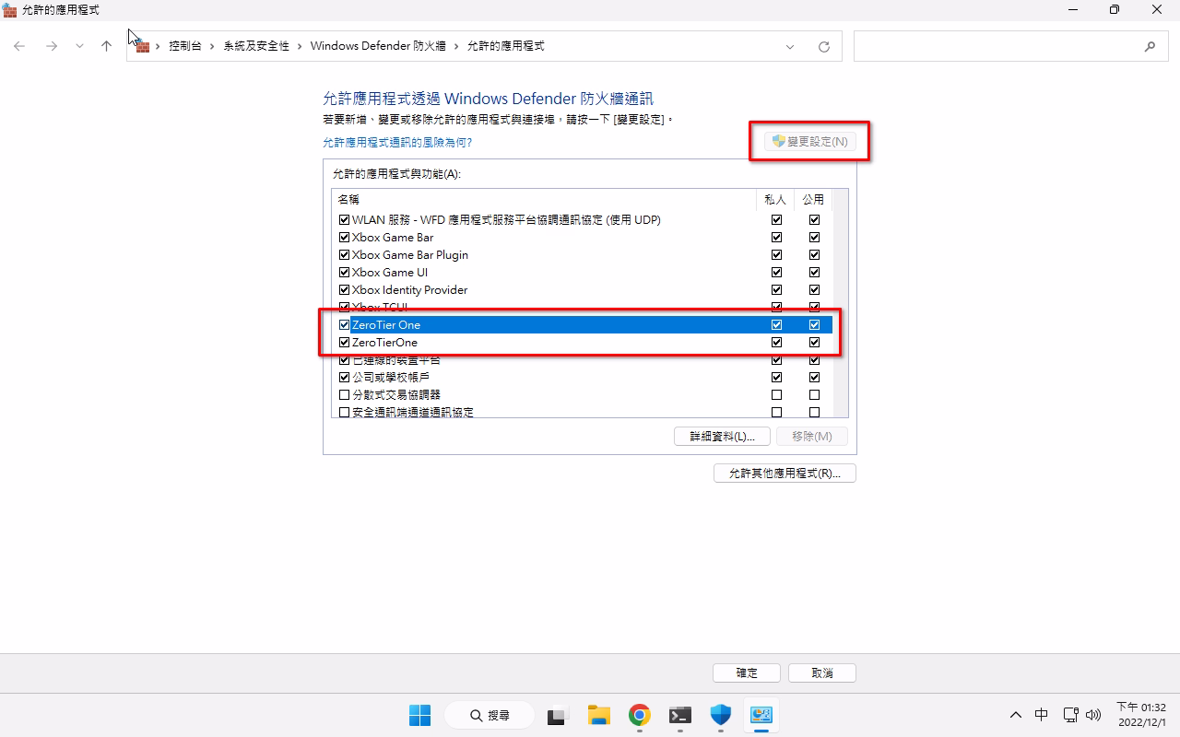Screen dimensions: 1180x737
Task: Open the 允許應用程式通訊的風險為何 link
Action: [x=397, y=143]
